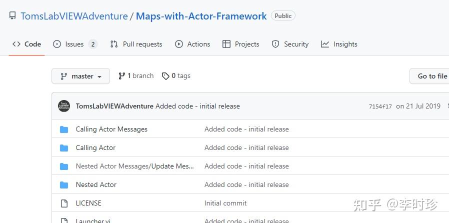Click the Calling Actor folder icon
The height and width of the screenshot is (223, 449).
(x=64, y=148)
